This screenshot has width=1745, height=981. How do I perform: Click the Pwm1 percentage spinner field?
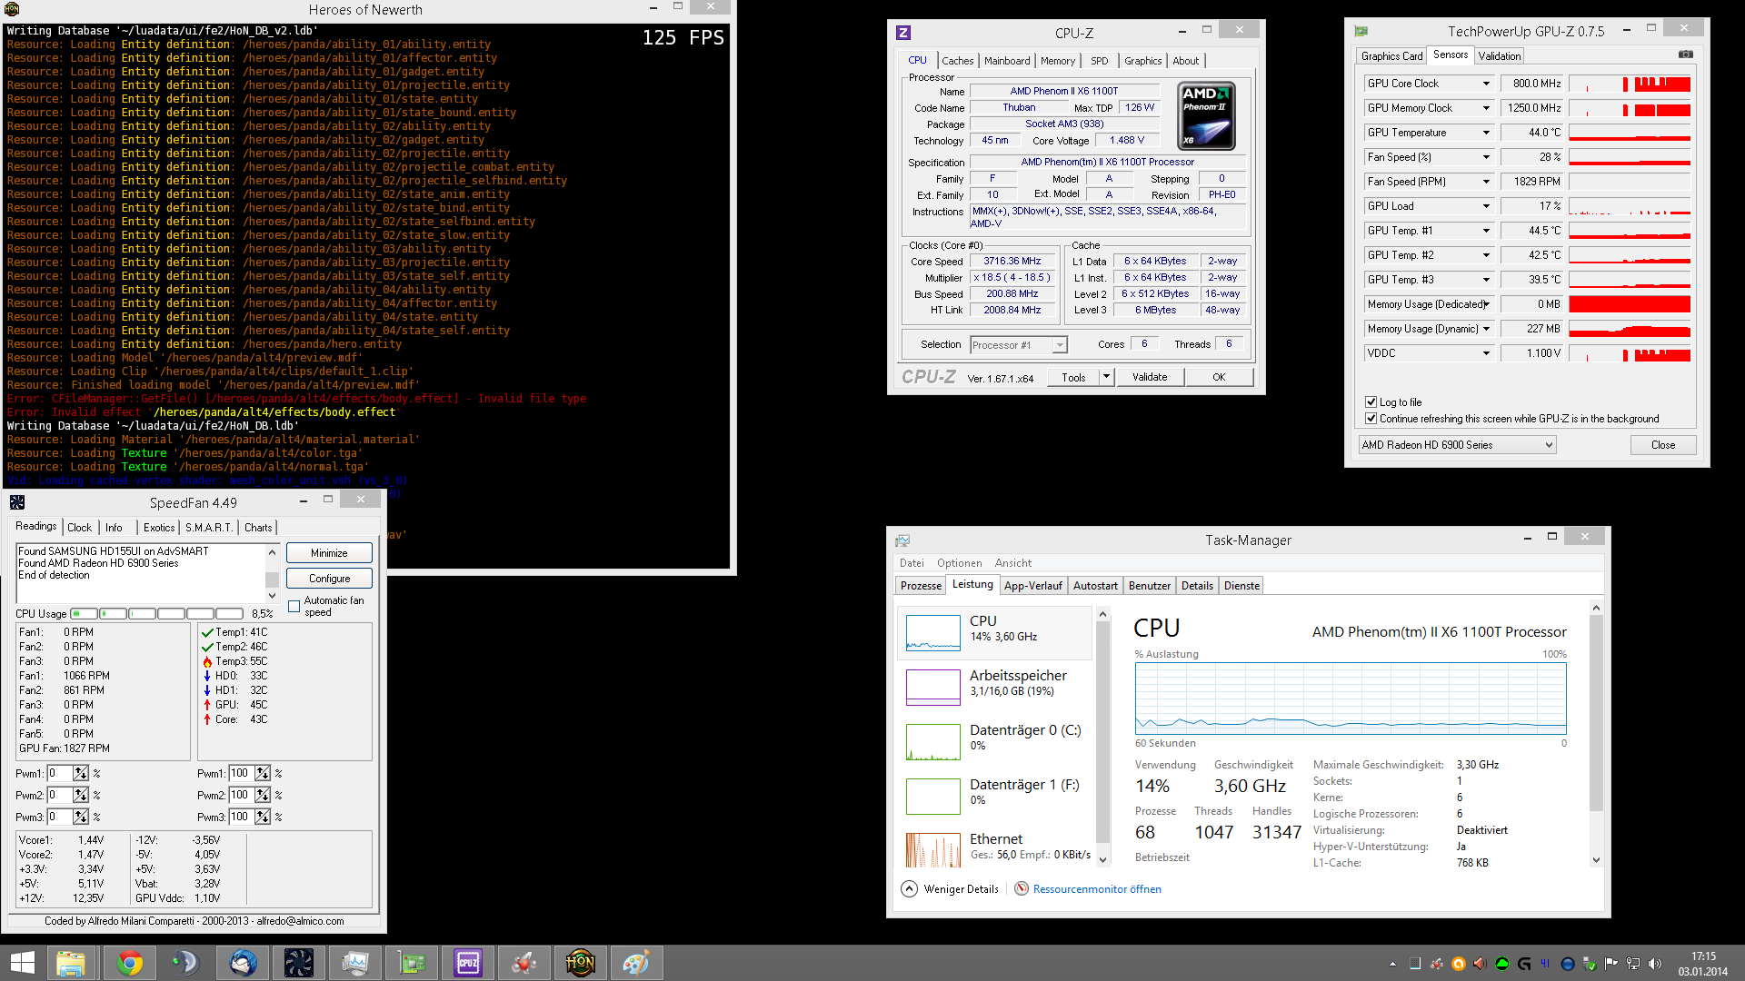(x=60, y=774)
